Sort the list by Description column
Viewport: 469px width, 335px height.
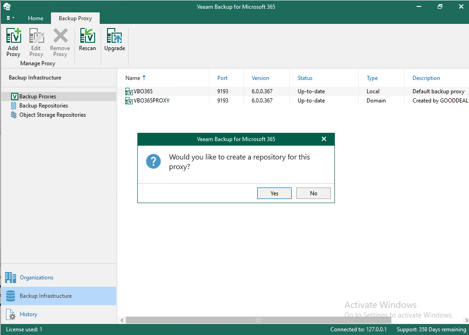tap(426, 78)
